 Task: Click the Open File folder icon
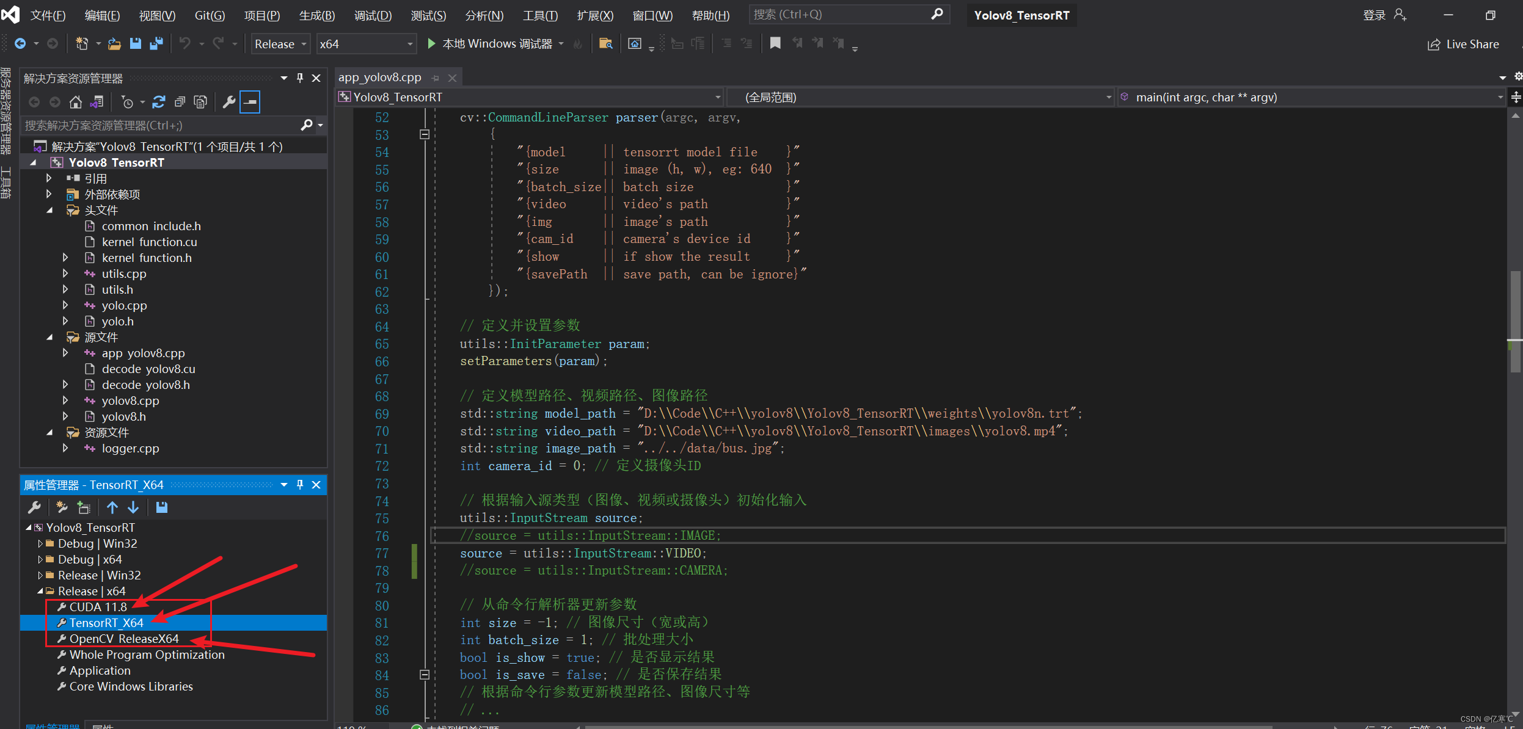tap(114, 43)
